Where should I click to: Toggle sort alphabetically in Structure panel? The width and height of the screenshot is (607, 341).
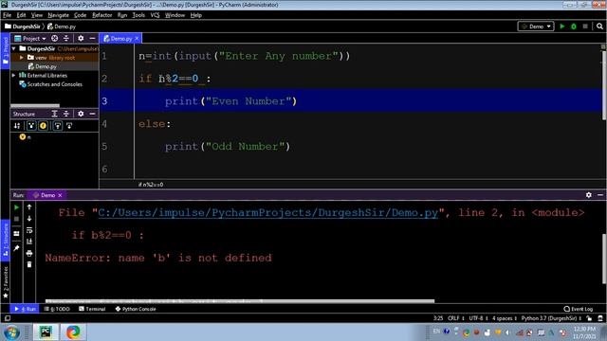[x=17, y=126]
